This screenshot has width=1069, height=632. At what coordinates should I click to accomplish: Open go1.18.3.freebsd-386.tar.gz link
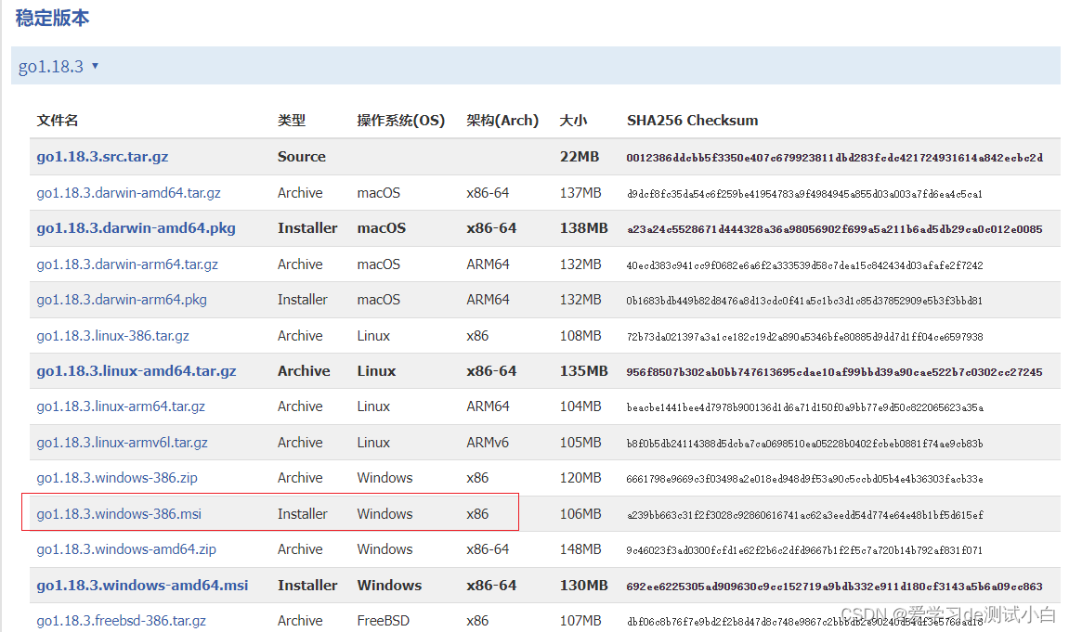(122, 621)
